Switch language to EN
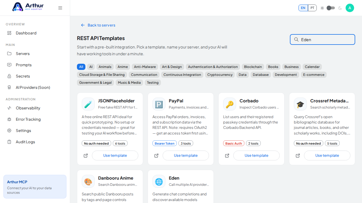Image resolution: width=362 pixels, height=203 pixels. point(303,8)
